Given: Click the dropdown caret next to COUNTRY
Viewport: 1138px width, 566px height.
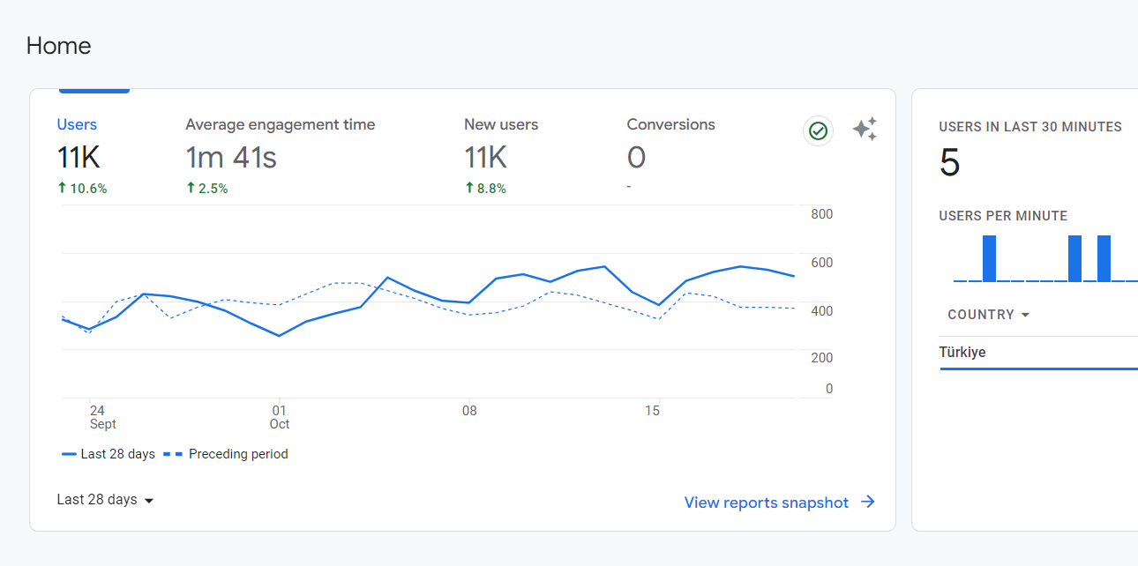Looking at the screenshot, I should click(1025, 315).
